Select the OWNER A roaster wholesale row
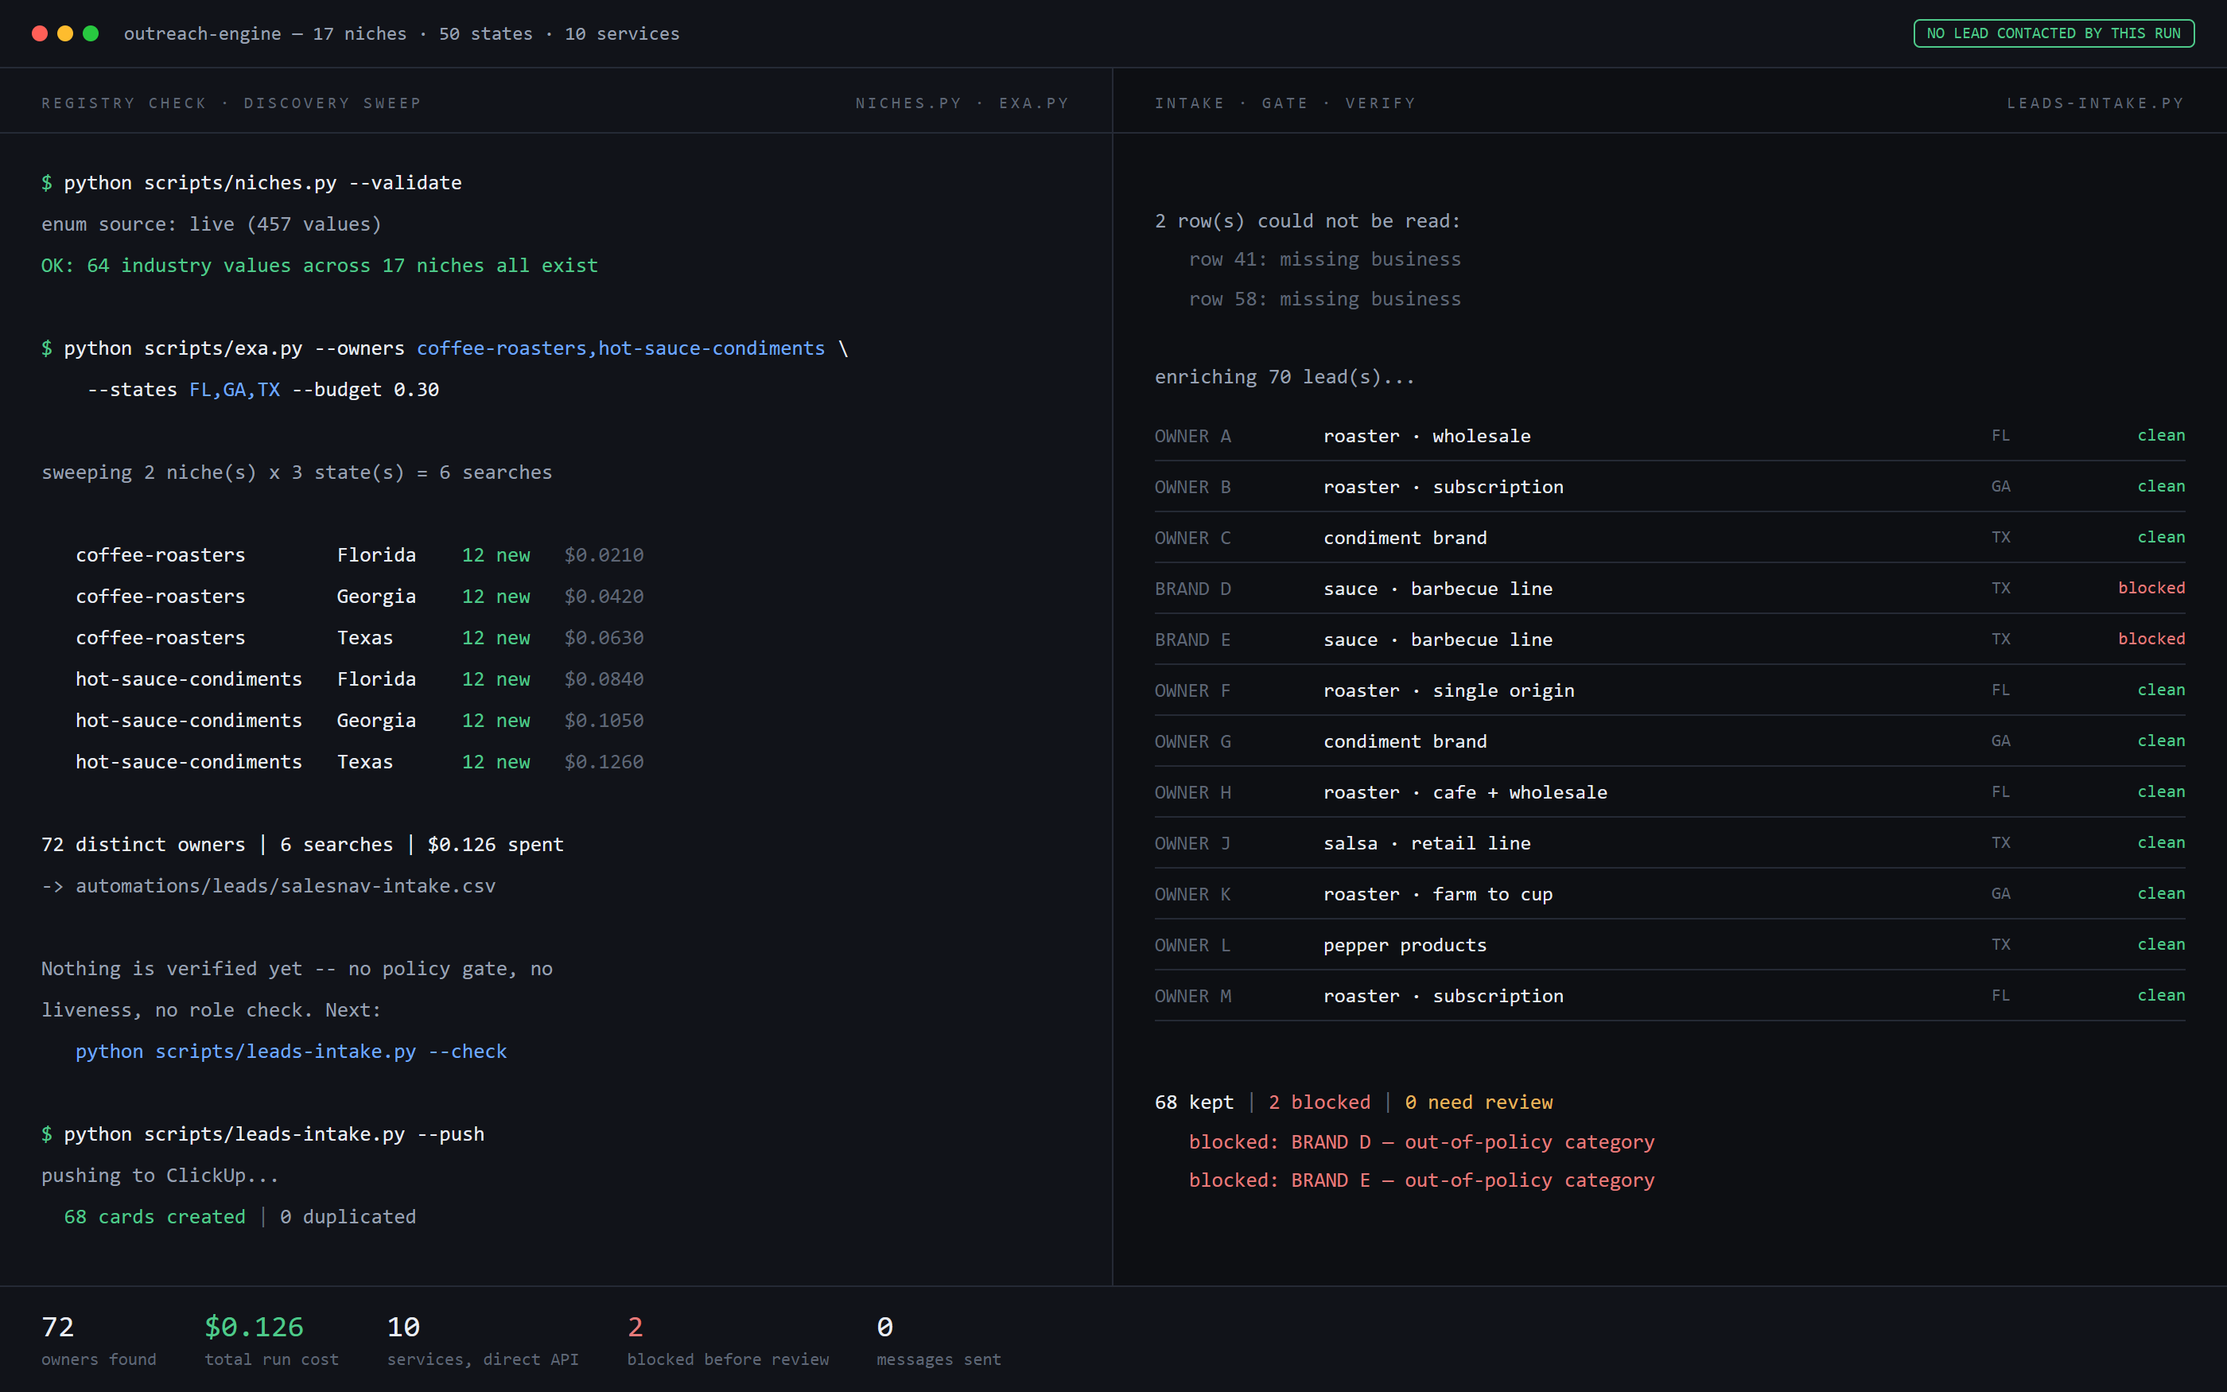The width and height of the screenshot is (2227, 1392). click(1669, 435)
